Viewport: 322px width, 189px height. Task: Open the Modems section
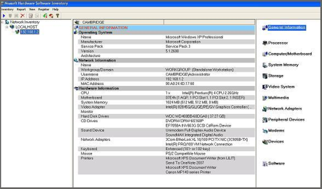pyautogui.click(x=276, y=131)
